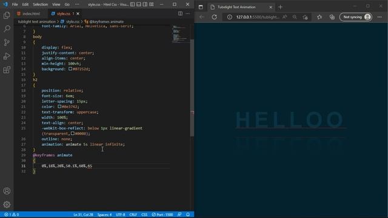Open the browser tab actions menu icon
The image size is (388, 218).
tap(201, 7)
